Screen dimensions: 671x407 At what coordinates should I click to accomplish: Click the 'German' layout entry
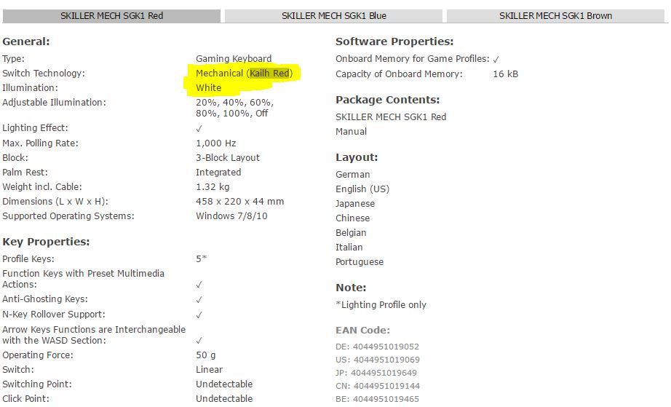pos(353,175)
